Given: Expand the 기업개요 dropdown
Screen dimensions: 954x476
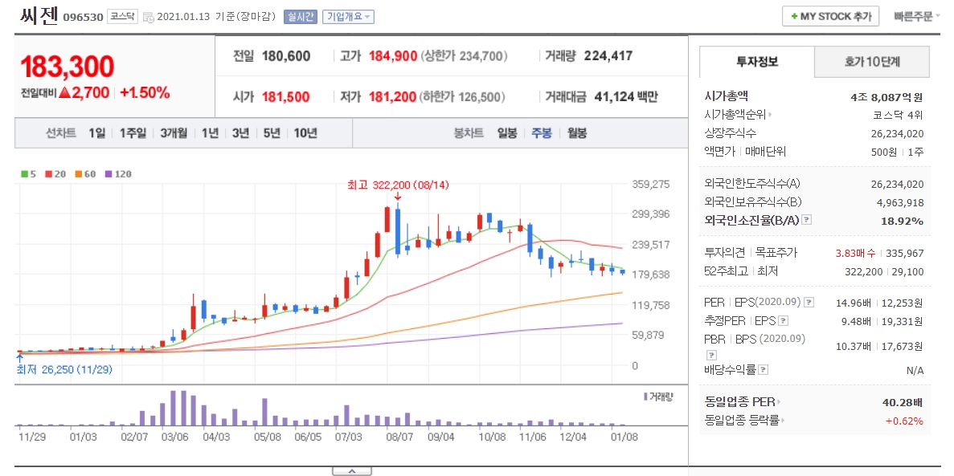Looking at the screenshot, I should (x=349, y=16).
